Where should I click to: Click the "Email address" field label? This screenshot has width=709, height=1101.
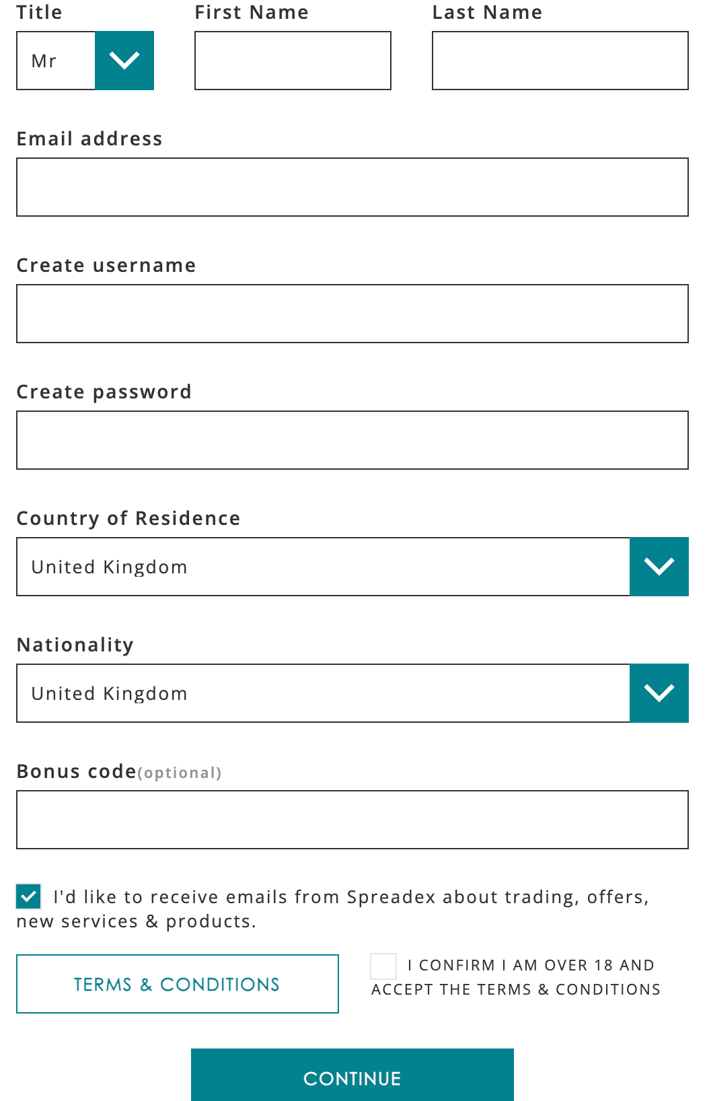point(89,139)
